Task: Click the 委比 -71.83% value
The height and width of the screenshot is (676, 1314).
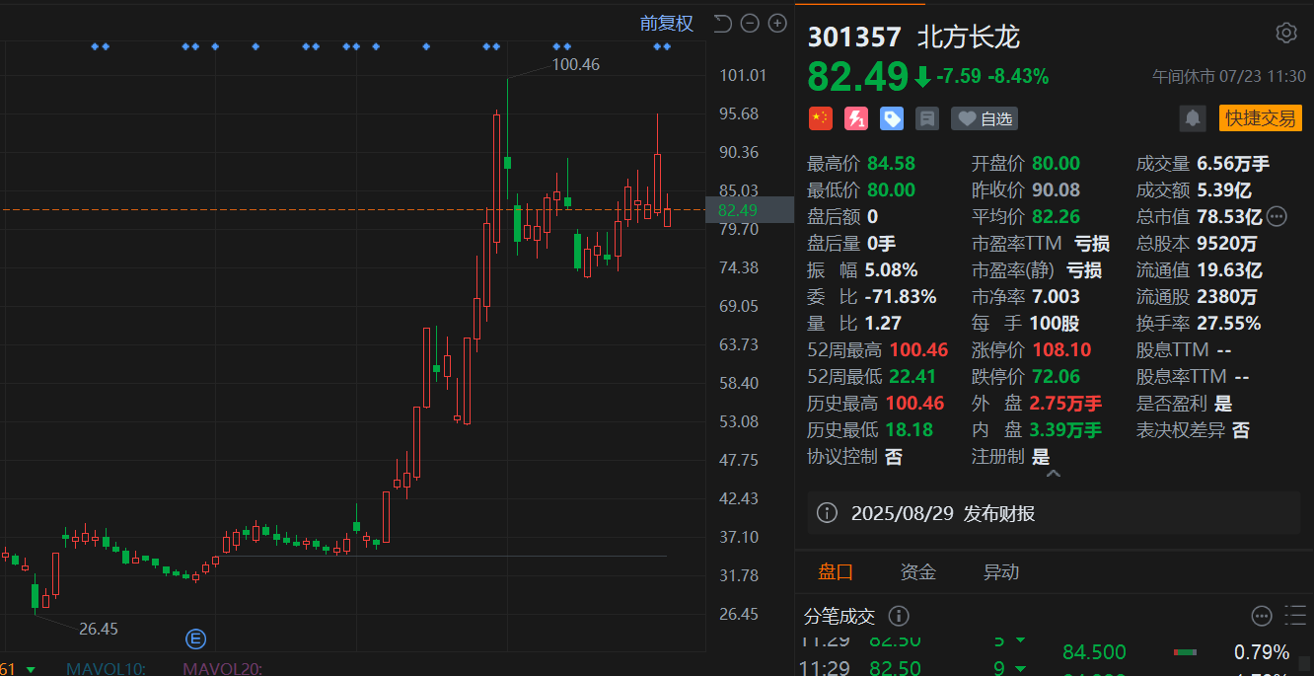Action: click(901, 297)
